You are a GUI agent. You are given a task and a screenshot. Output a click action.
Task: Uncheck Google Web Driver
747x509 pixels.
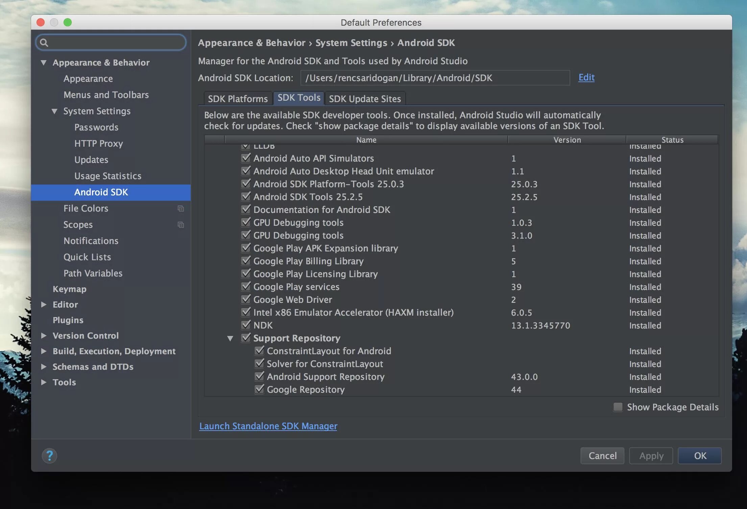coord(246,299)
